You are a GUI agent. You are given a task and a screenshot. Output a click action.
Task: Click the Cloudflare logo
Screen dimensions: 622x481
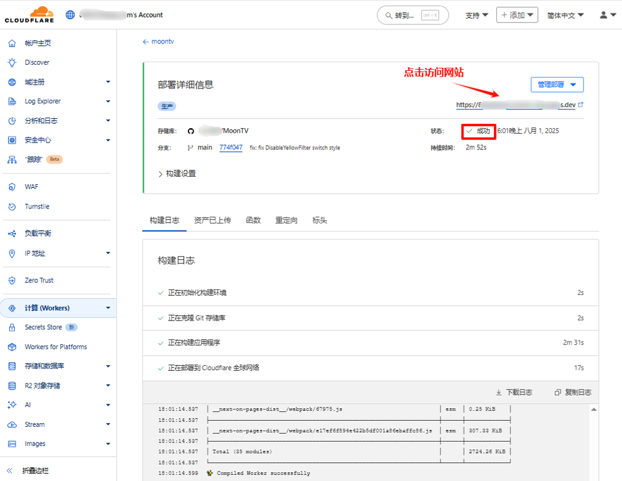click(x=29, y=14)
